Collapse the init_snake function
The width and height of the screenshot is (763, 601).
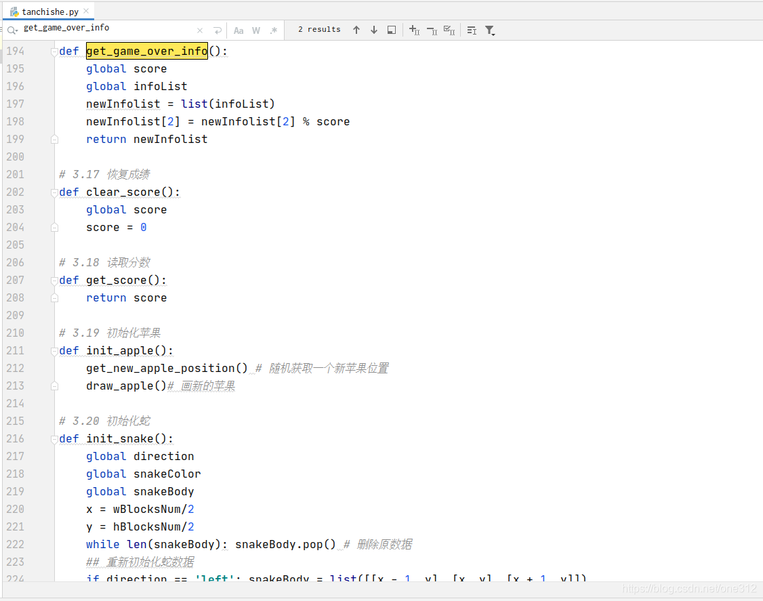(54, 439)
